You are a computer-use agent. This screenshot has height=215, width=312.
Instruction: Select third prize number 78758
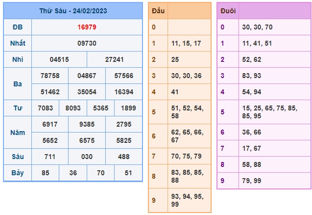[x=50, y=76]
